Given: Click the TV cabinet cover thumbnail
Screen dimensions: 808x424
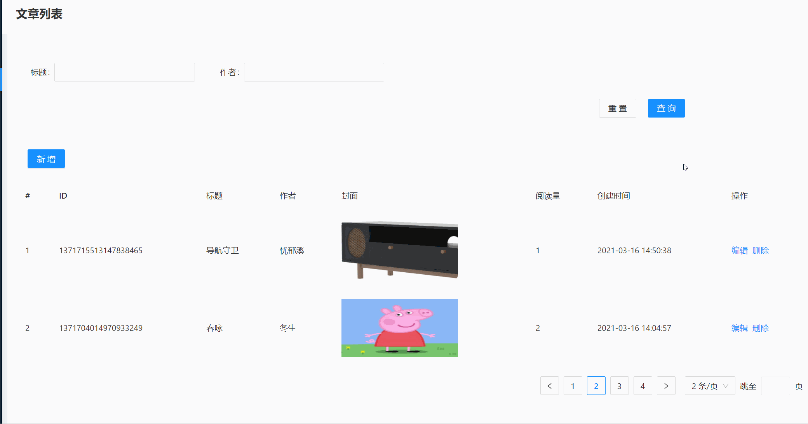Looking at the screenshot, I should coord(399,250).
